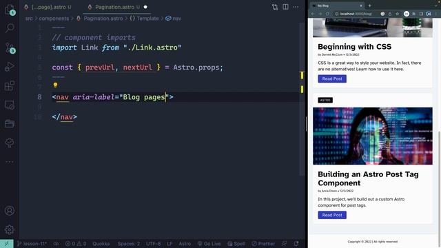Open a new browser tab
The width and height of the screenshot is (441, 248).
[x=369, y=6]
